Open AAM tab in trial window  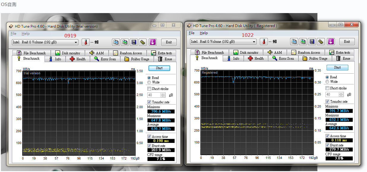click(97, 53)
